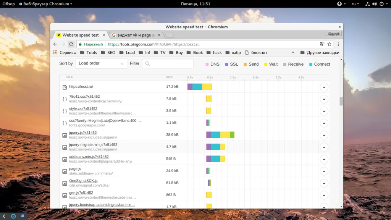Open the style.css?x51452 file link
391x220 pixels.
click(83, 109)
